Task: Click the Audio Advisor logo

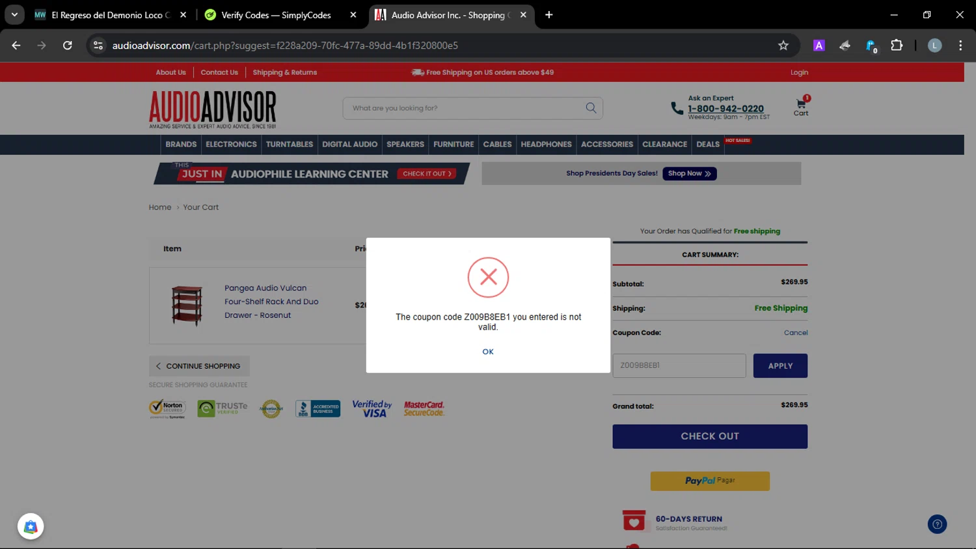Action: (213, 109)
